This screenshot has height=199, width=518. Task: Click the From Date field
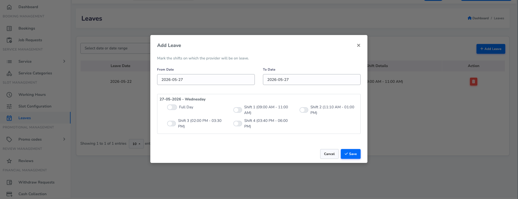(x=206, y=80)
